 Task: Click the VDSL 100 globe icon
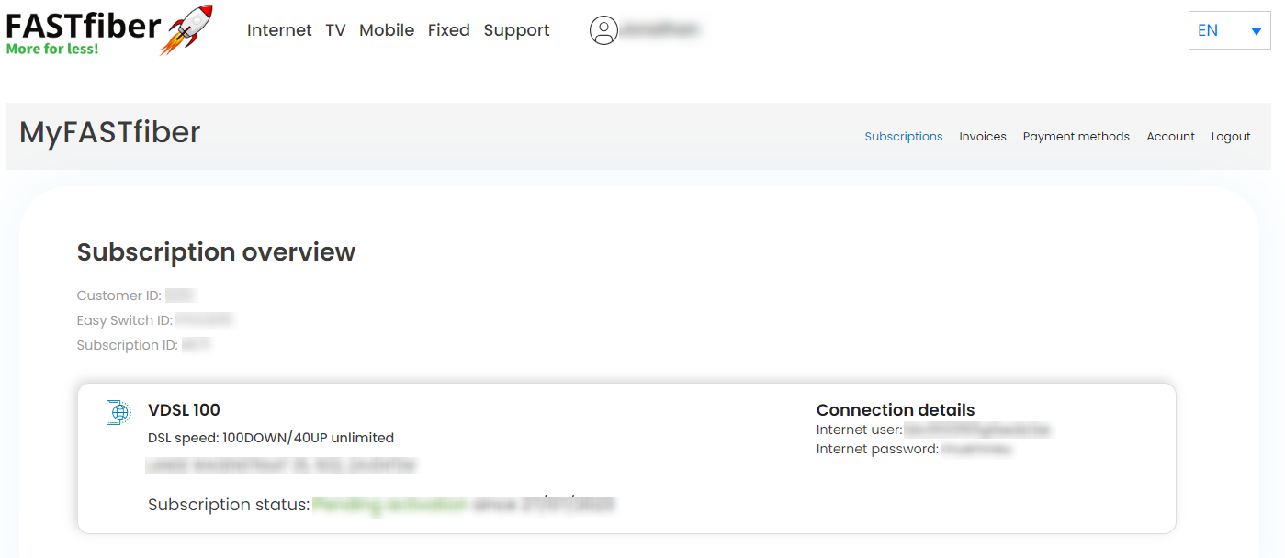coord(118,412)
